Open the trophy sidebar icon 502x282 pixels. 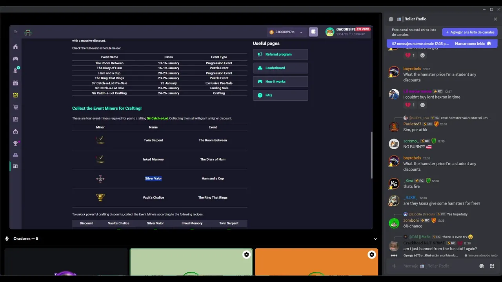pyautogui.click(x=15, y=143)
